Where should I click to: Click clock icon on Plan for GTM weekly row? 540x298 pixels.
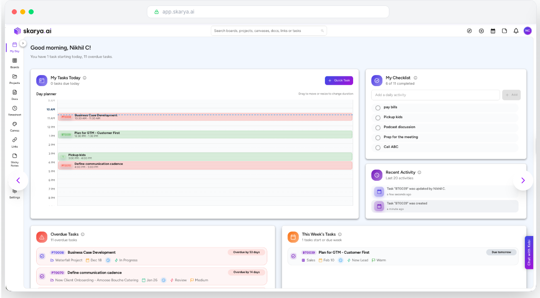click(x=340, y=260)
